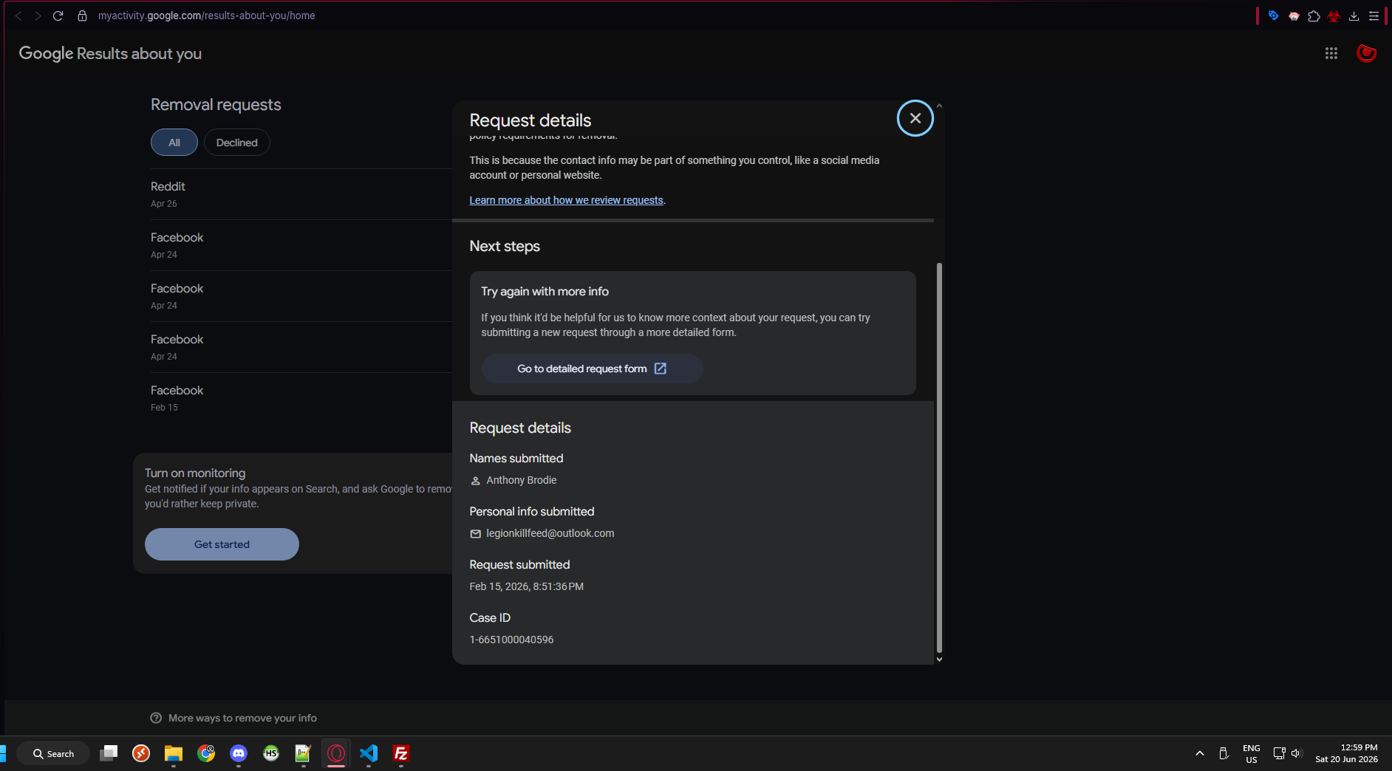Image resolution: width=1392 pixels, height=771 pixels.
Task: Click the scrollbar down arrow in details panel
Action: pyautogui.click(x=939, y=659)
